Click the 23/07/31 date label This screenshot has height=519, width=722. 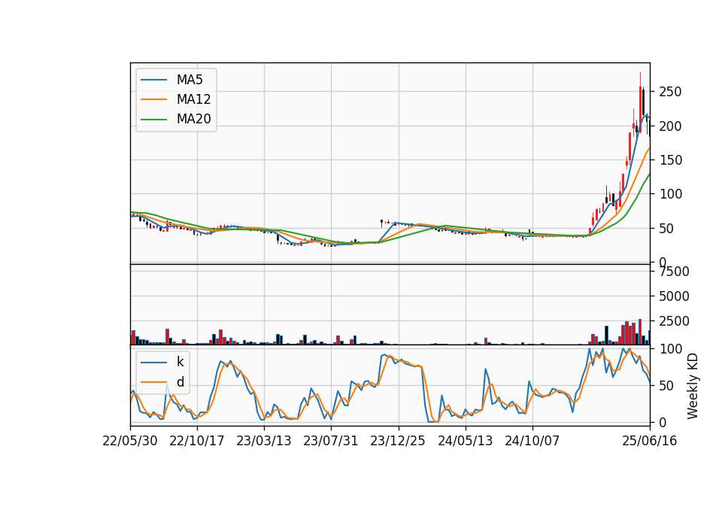(x=331, y=441)
